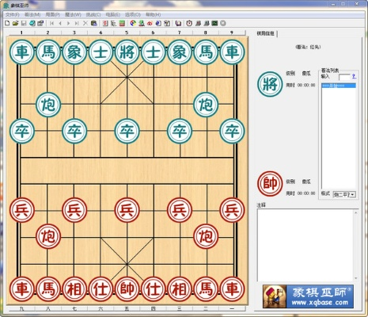The image size is (368, 317).
Task: Click the tree list toolbar icon
Action: 113,23
